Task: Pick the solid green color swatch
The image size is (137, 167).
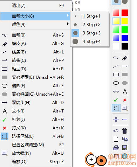Action: 125,30
